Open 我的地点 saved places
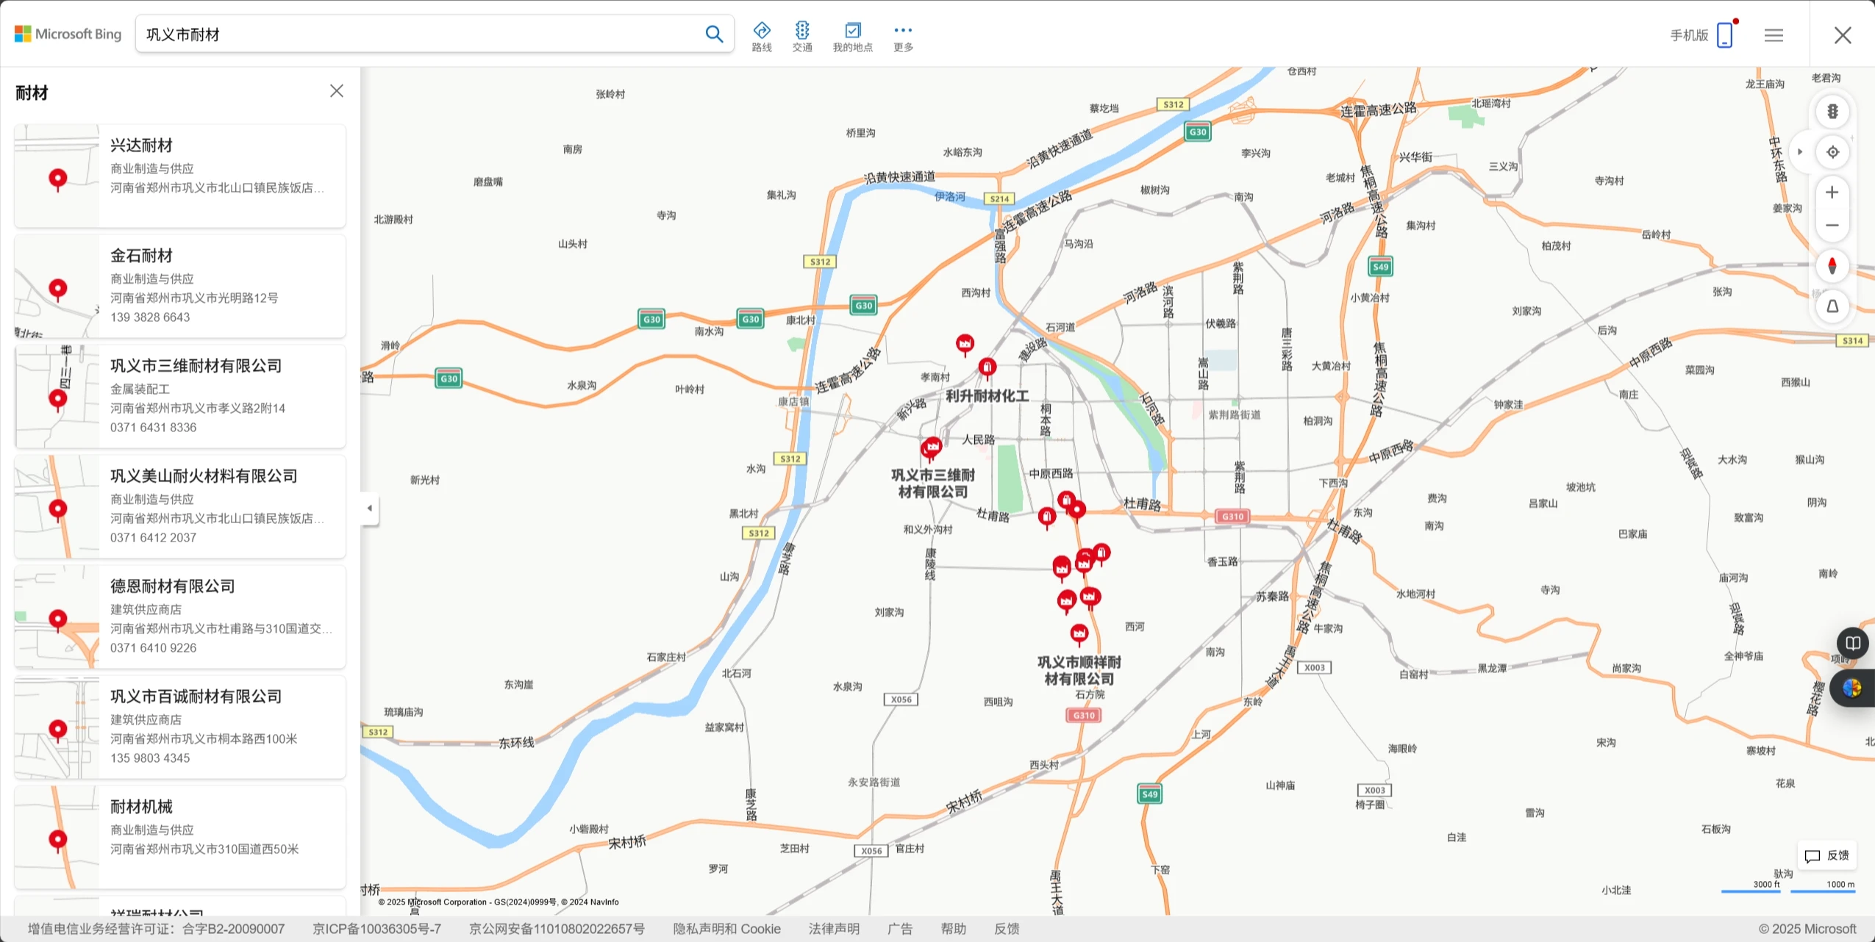Screen dimensions: 1875x942 coord(852,36)
